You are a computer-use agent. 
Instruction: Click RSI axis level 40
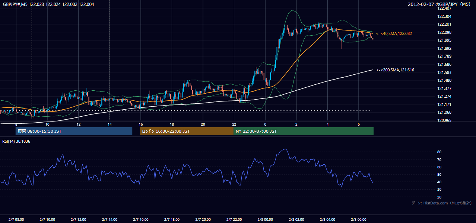(439, 182)
